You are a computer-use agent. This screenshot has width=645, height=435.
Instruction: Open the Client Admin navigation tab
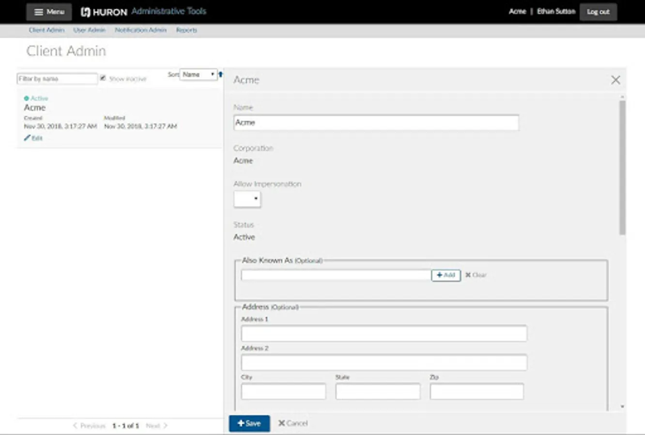coord(46,30)
